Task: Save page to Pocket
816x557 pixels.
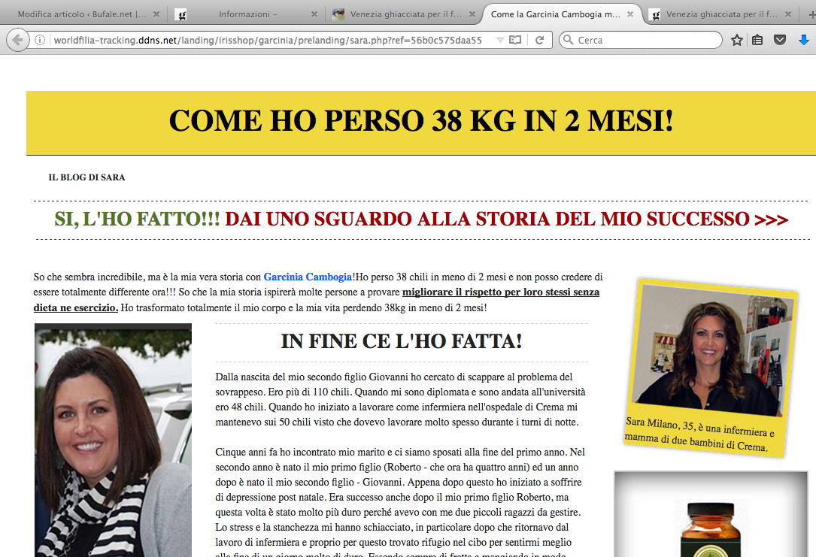Action: pyautogui.click(x=780, y=41)
